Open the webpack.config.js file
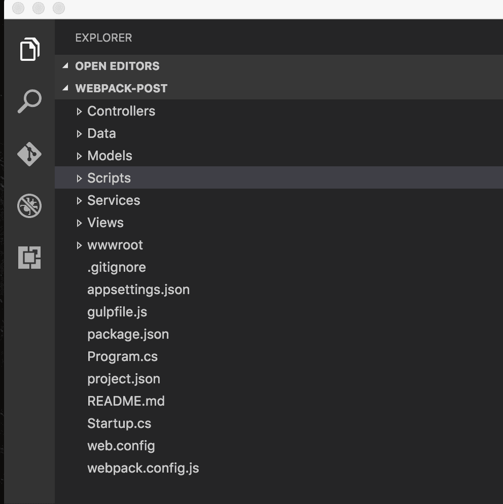The width and height of the screenshot is (503, 504). pyautogui.click(x=143, y=468)
